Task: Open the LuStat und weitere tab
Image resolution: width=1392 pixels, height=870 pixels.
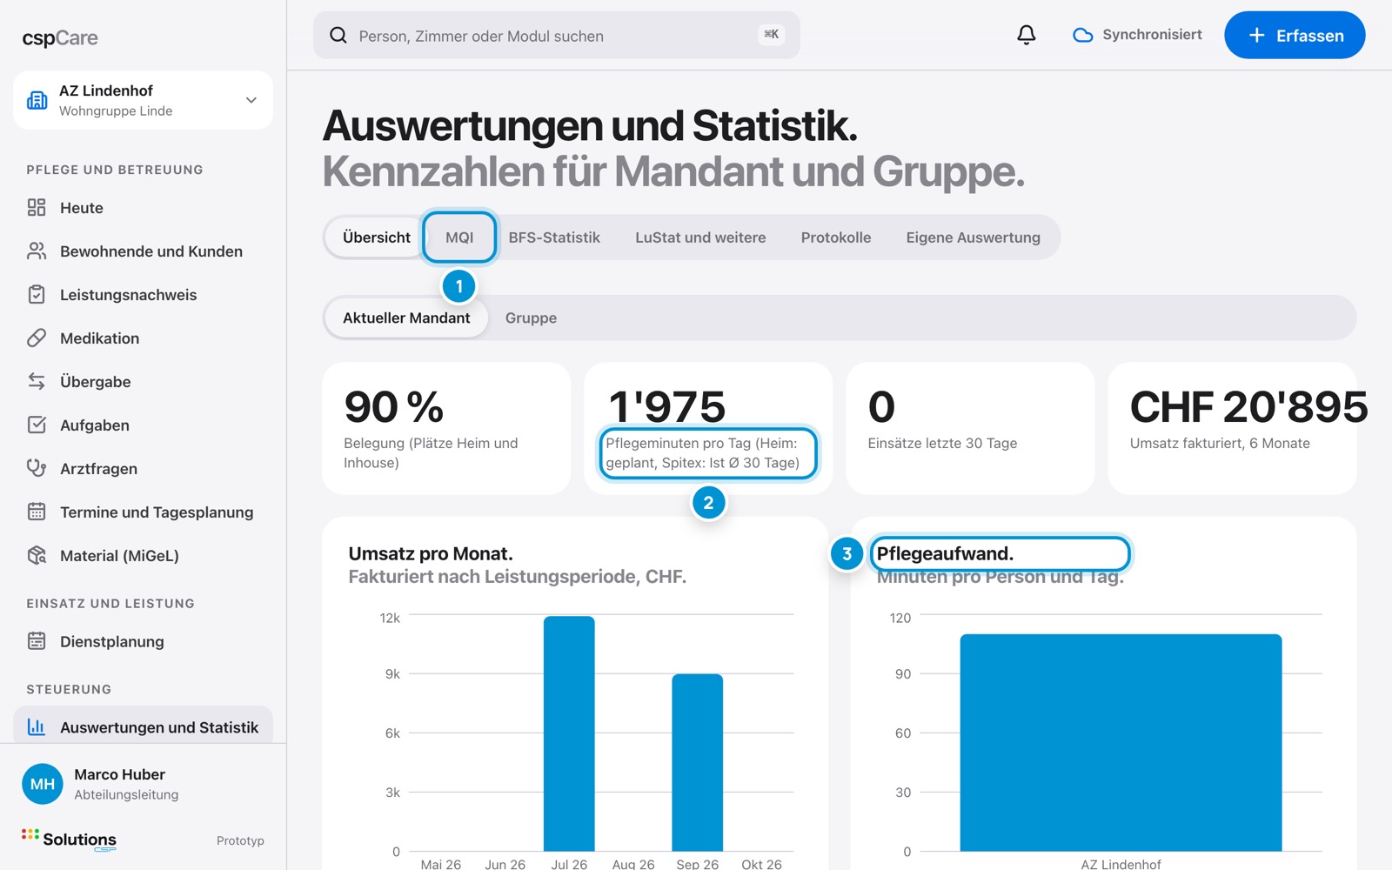Action: click(x=700, y=238)
